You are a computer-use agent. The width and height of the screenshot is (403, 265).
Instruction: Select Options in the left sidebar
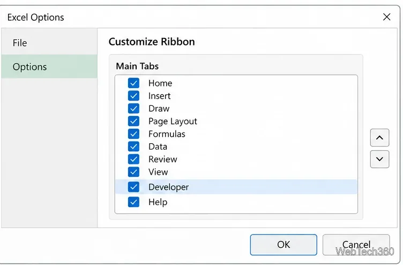(49, 67)
